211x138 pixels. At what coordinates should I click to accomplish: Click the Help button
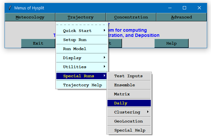172,43
